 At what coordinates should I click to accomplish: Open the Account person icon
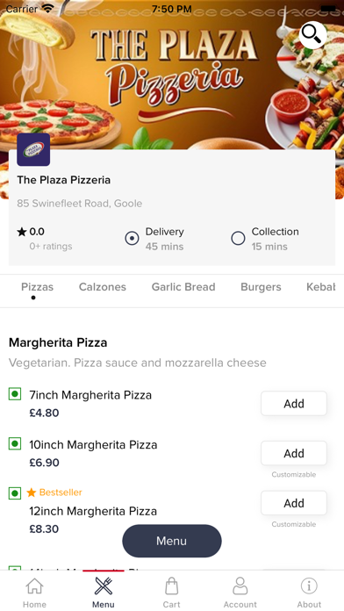pyautogui.click(x=240, y=586)
